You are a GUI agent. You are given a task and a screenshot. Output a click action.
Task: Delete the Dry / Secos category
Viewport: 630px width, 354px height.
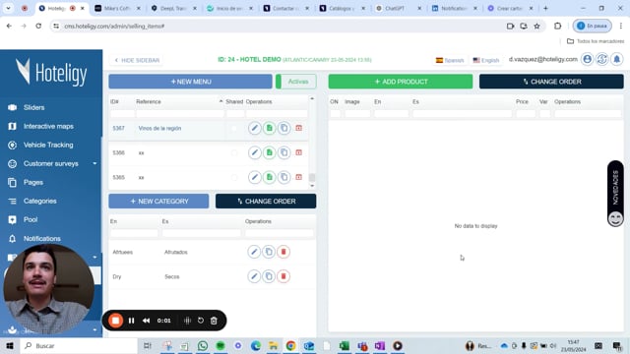tap(283, 276)
